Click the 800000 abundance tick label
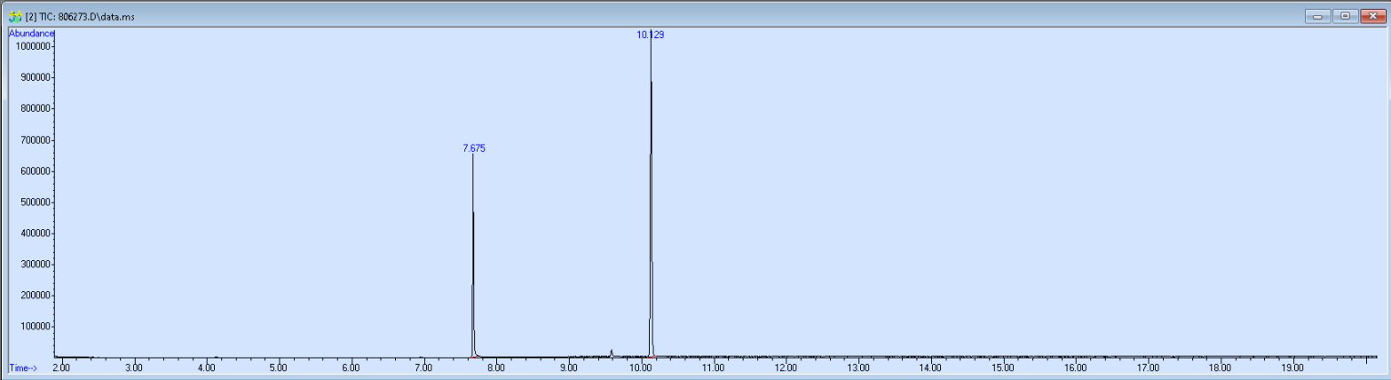1391x380 pixels. pyautogui.click(x=34, y=108)
